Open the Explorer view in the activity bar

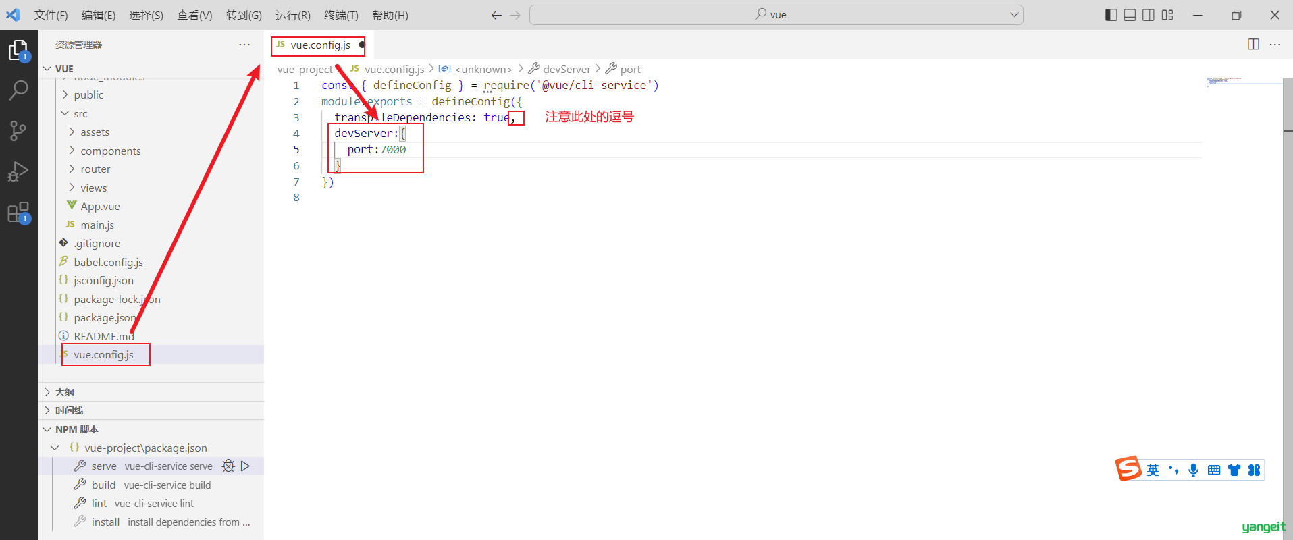pos(18,51)
